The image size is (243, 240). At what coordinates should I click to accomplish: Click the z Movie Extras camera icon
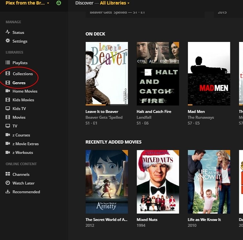click(8, 143)
